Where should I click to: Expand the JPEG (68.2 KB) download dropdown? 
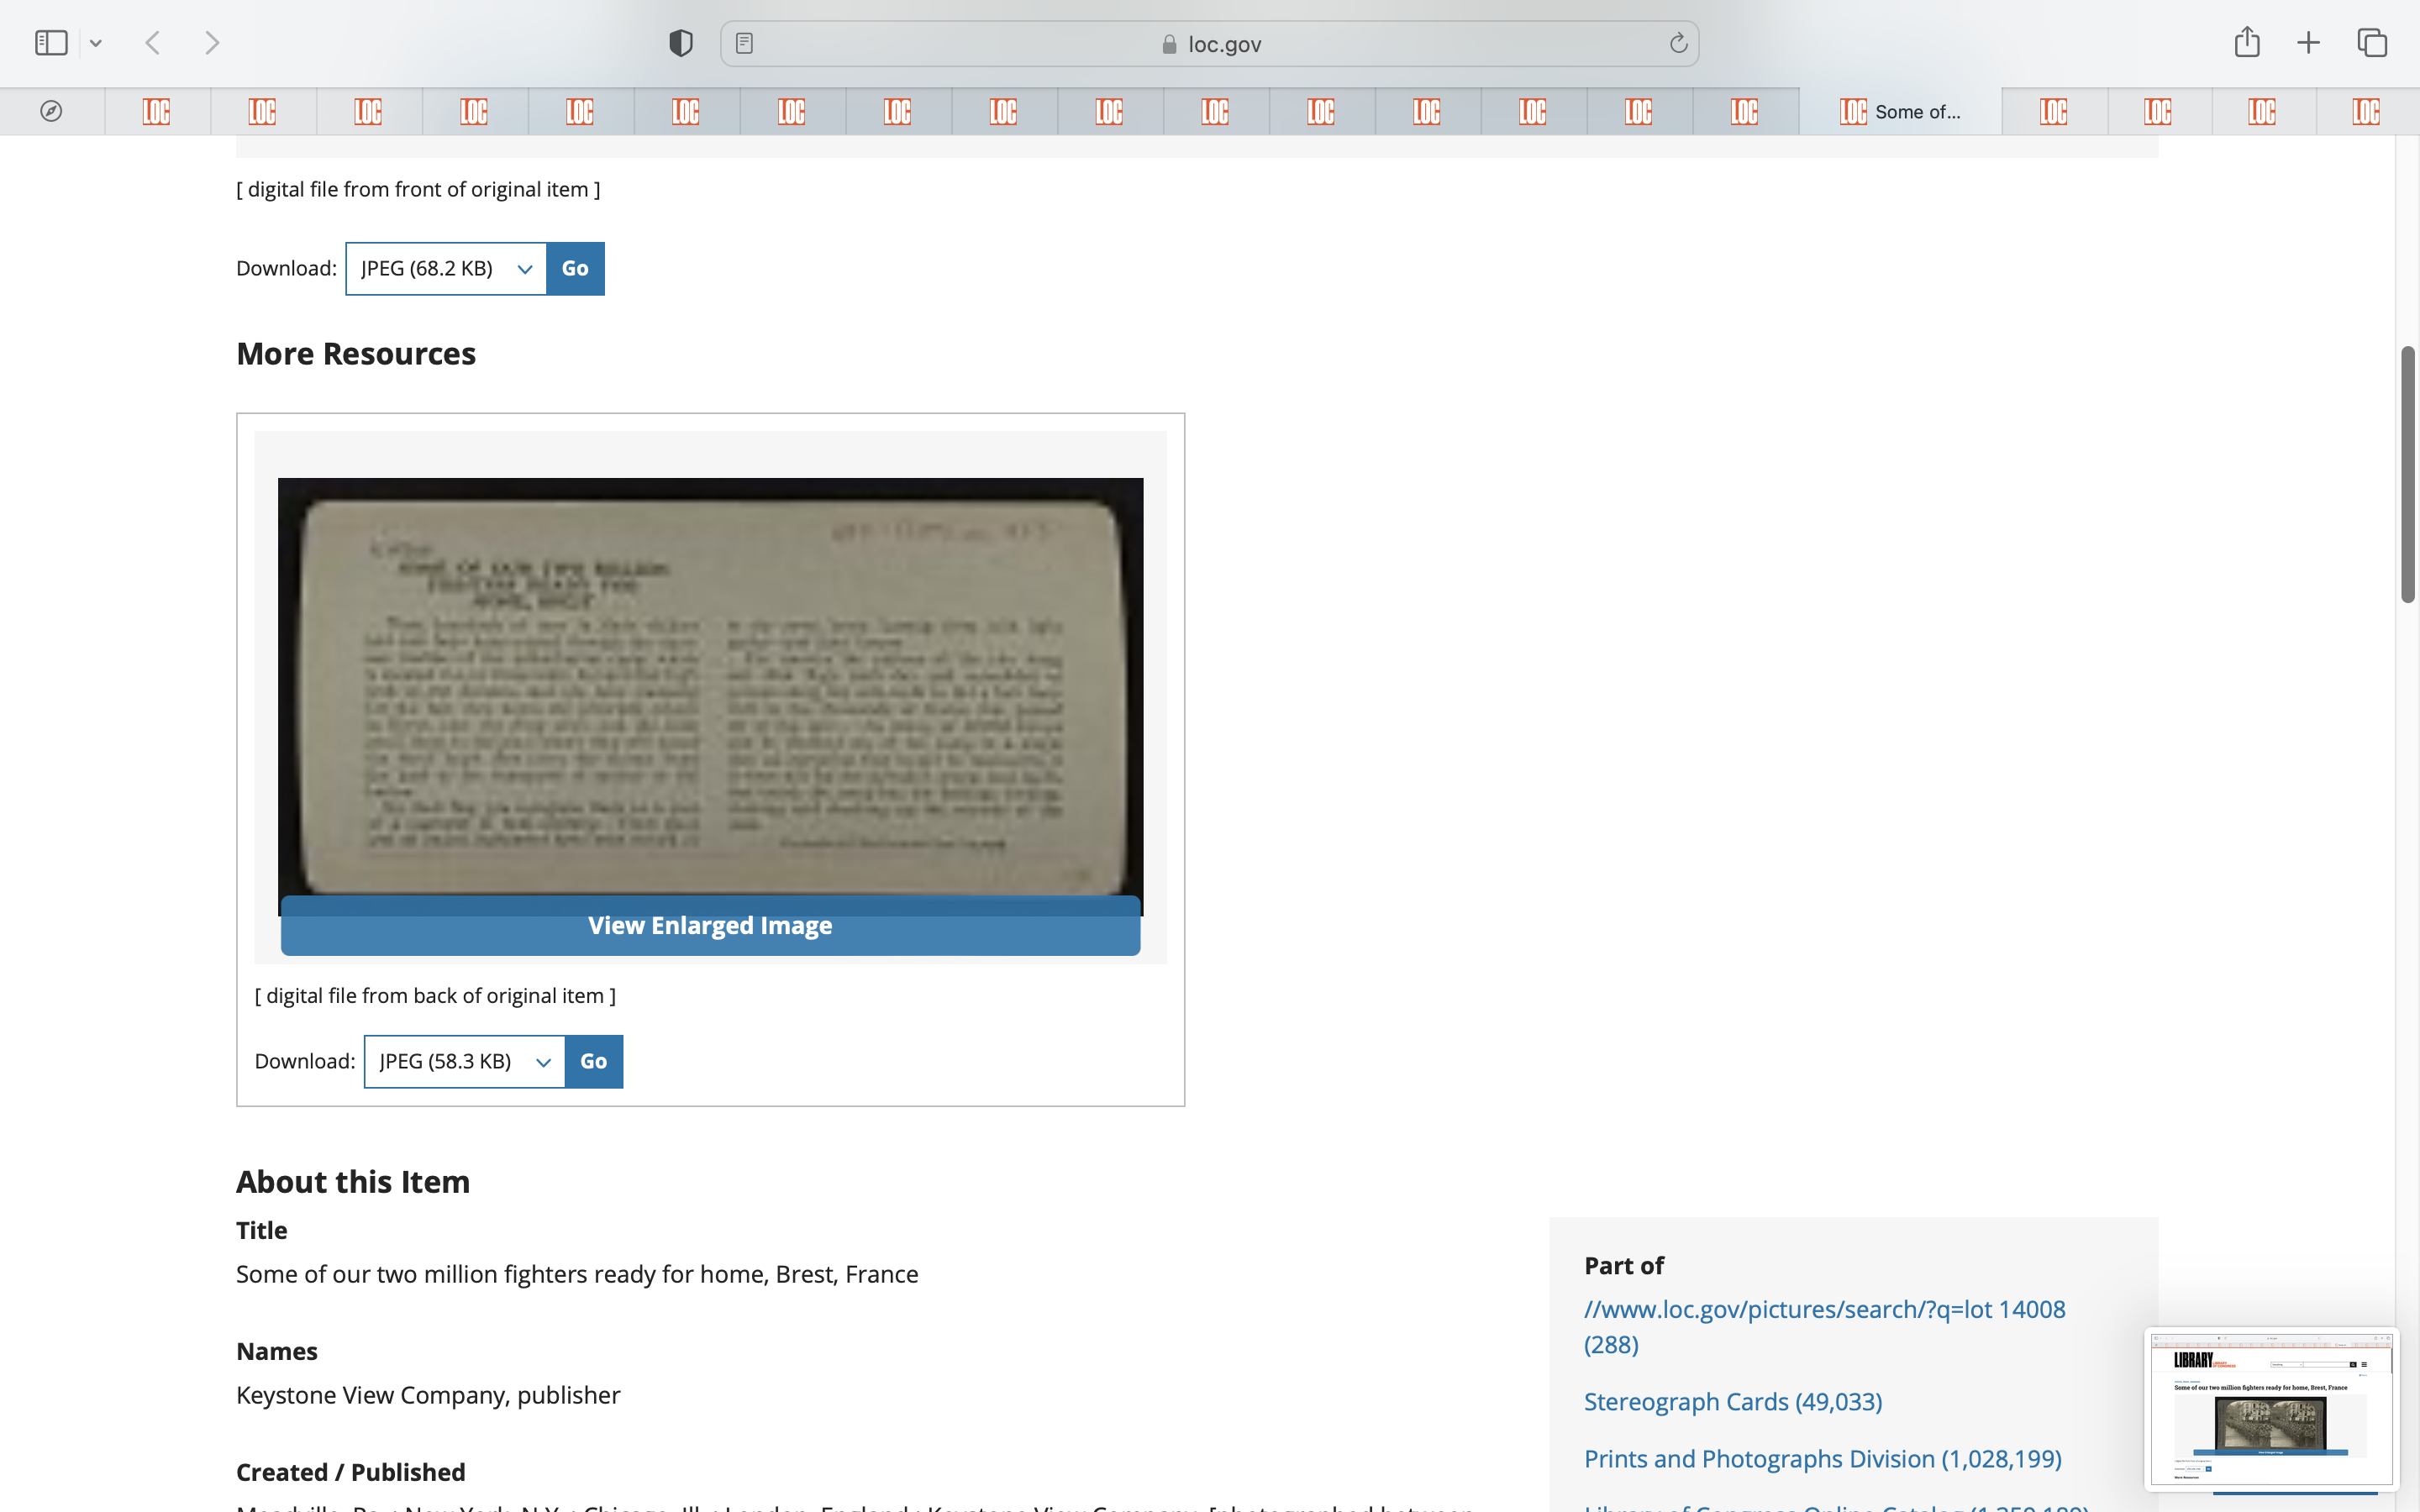click(446, 268)
